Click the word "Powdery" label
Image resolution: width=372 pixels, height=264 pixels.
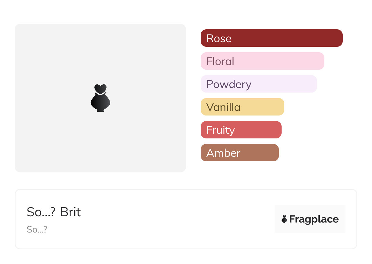point(229,84)
